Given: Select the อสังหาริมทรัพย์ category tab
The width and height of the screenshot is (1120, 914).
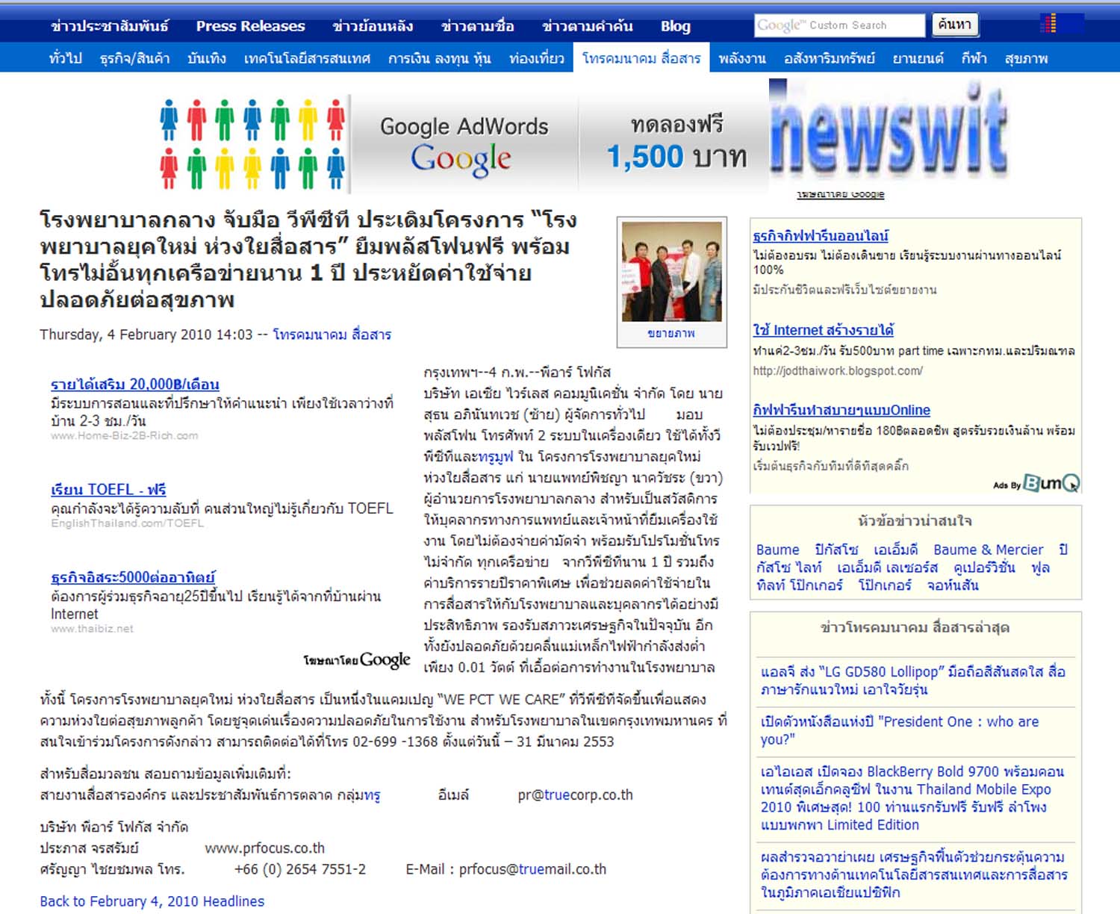Looking at the screenshot, I should click(829, 58).
